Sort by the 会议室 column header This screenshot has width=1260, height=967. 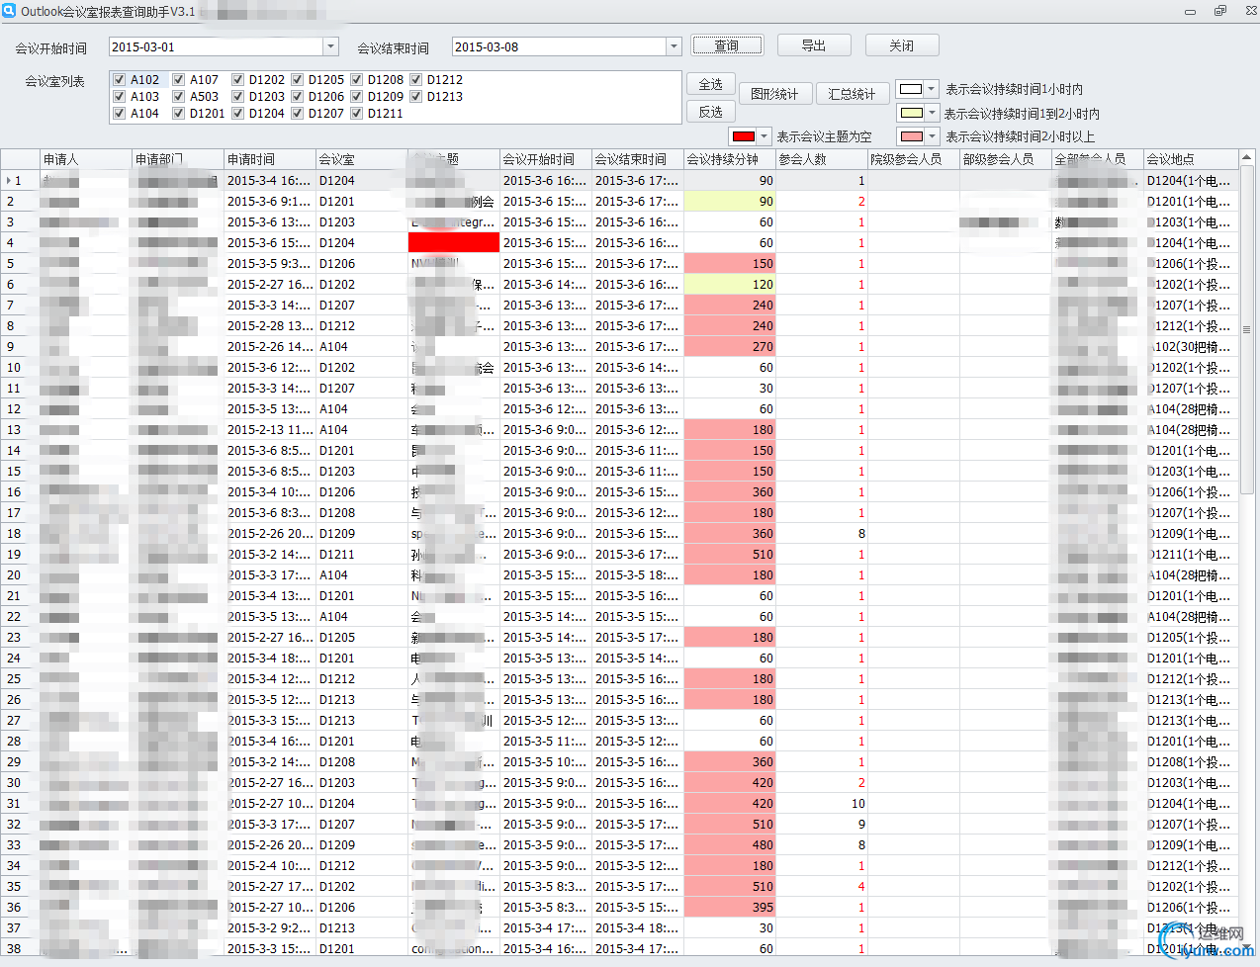pyautogui.click(x=362, y=159)
